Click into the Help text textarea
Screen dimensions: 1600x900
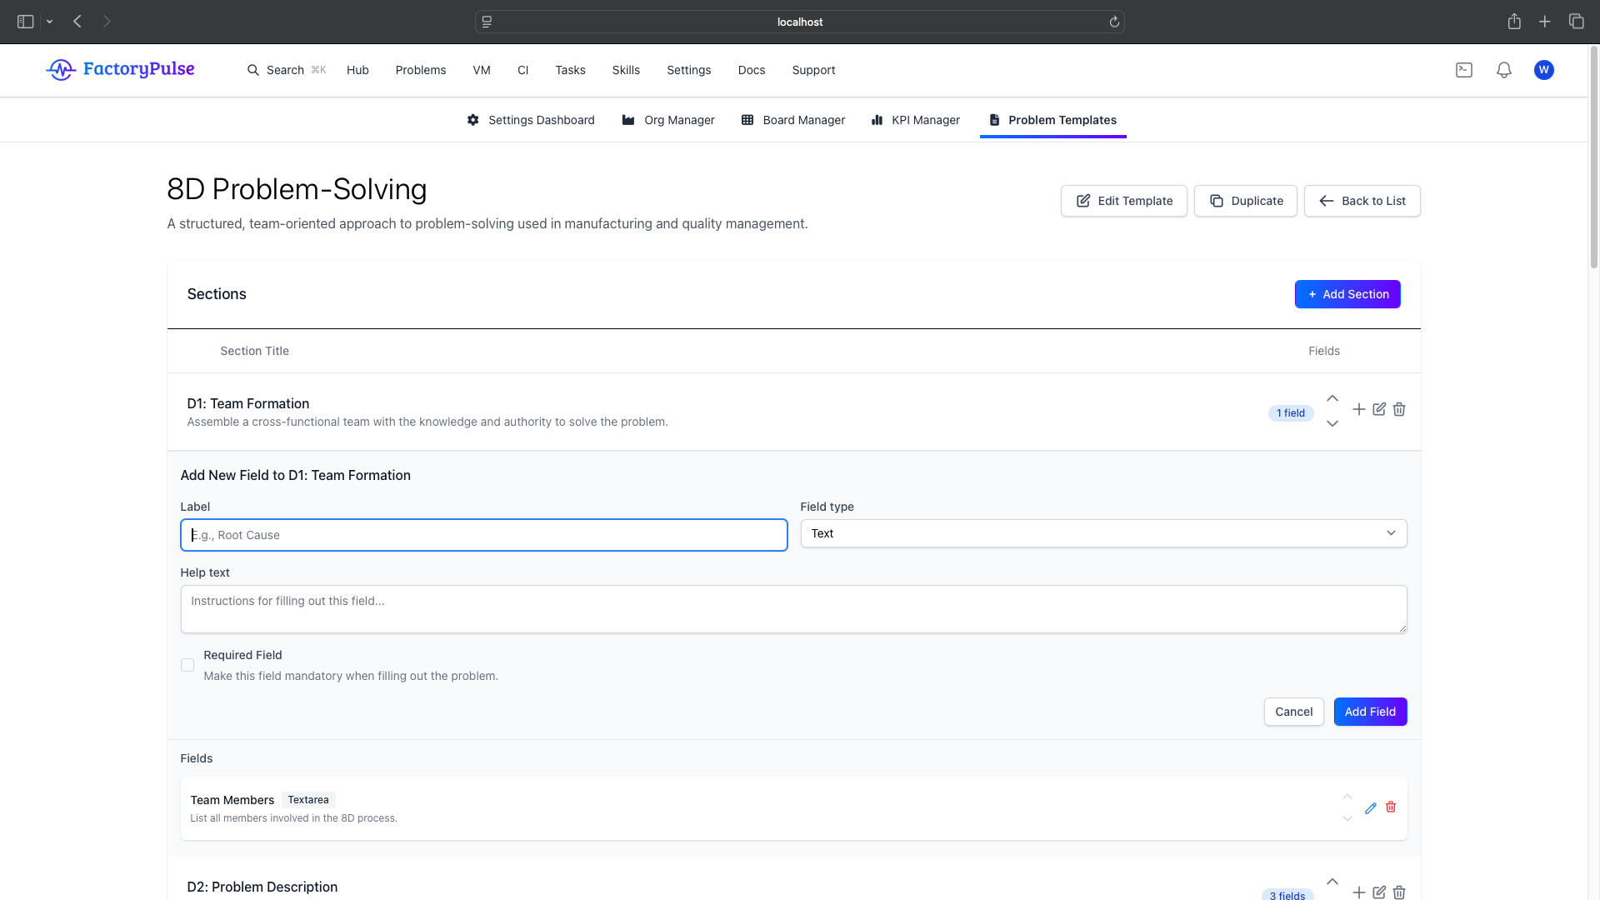[x=794, y=609]
